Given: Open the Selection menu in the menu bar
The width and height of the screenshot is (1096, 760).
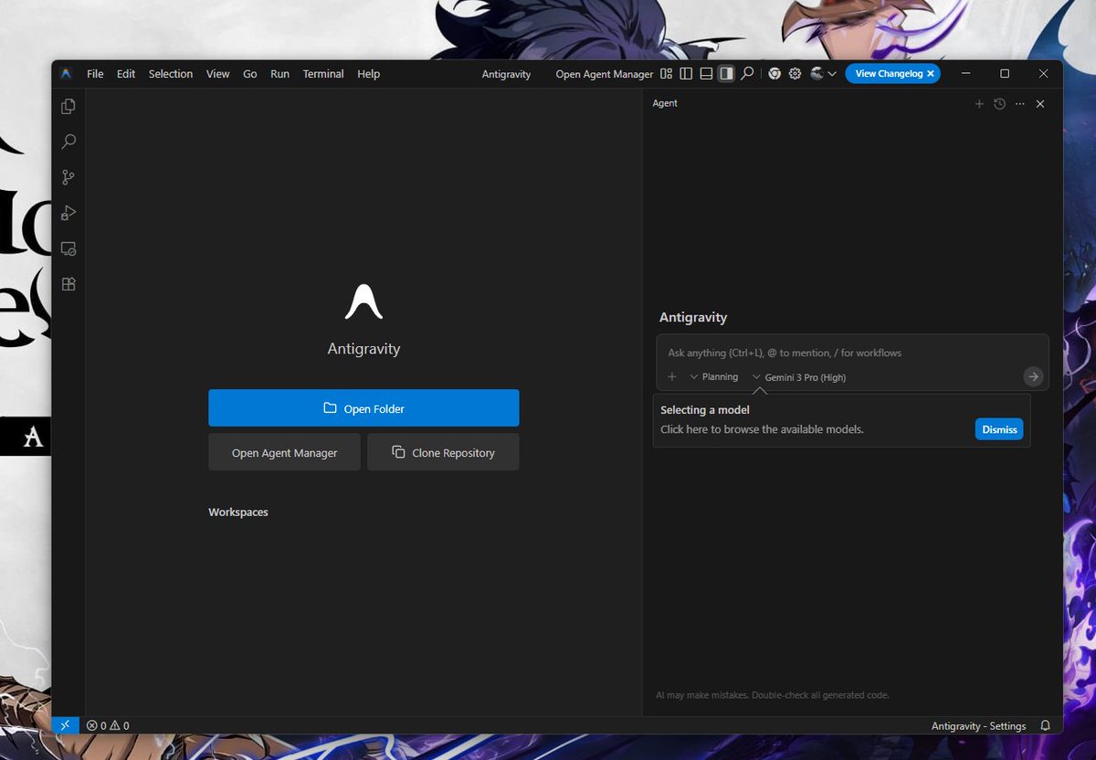Looking at the screenshot, I should [x=170, y=73].
